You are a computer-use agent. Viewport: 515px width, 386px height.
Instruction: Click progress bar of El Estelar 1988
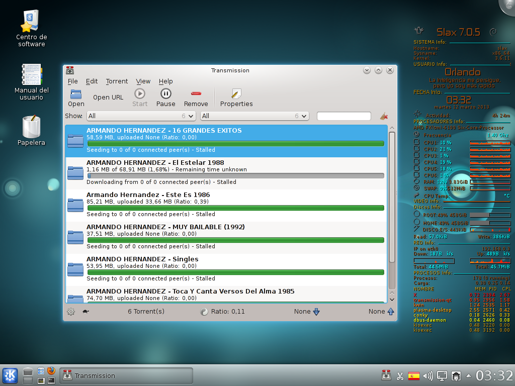tap(236, 175)
